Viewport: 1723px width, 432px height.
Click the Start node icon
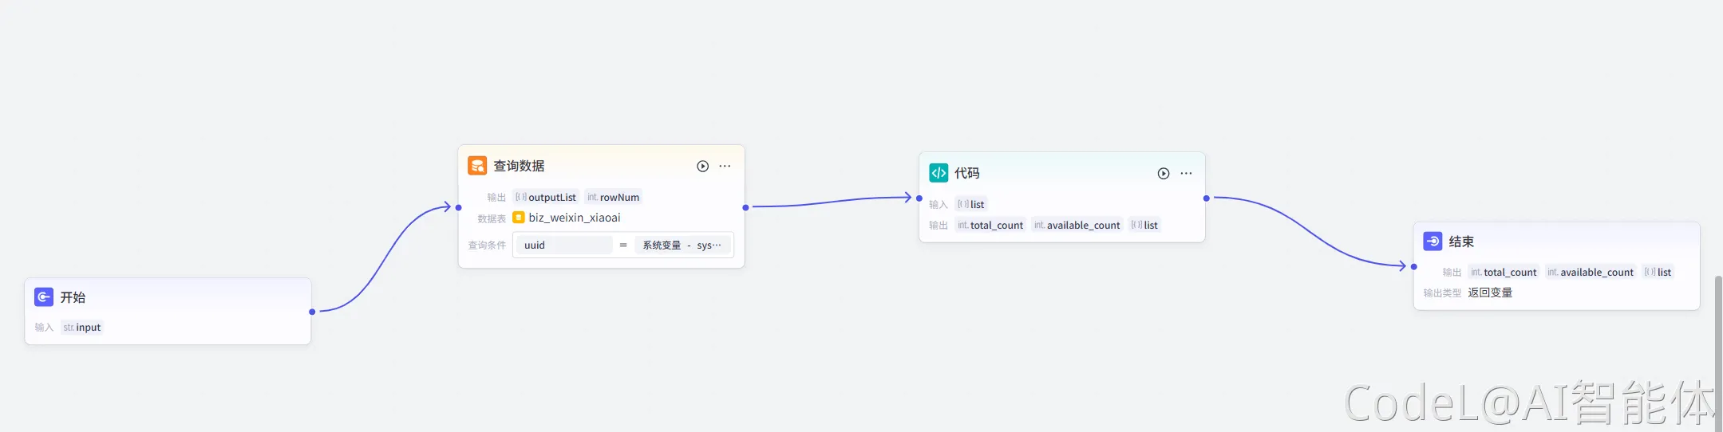[x=44, y=297]
